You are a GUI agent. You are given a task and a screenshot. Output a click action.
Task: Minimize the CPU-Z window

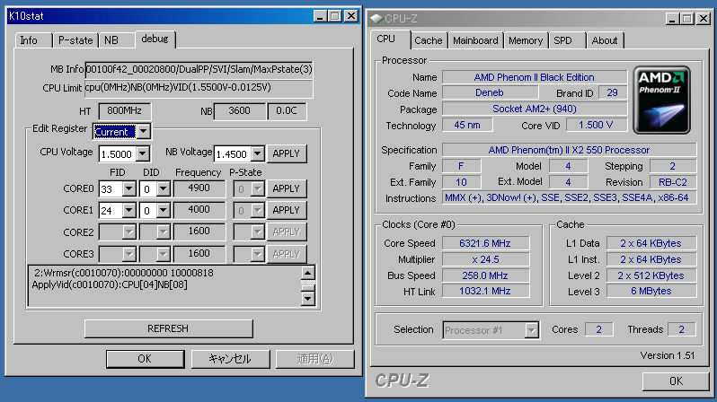tap(672, 19)
